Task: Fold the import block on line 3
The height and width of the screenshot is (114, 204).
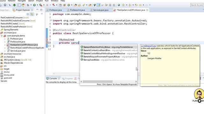Action: coord(52,20)
